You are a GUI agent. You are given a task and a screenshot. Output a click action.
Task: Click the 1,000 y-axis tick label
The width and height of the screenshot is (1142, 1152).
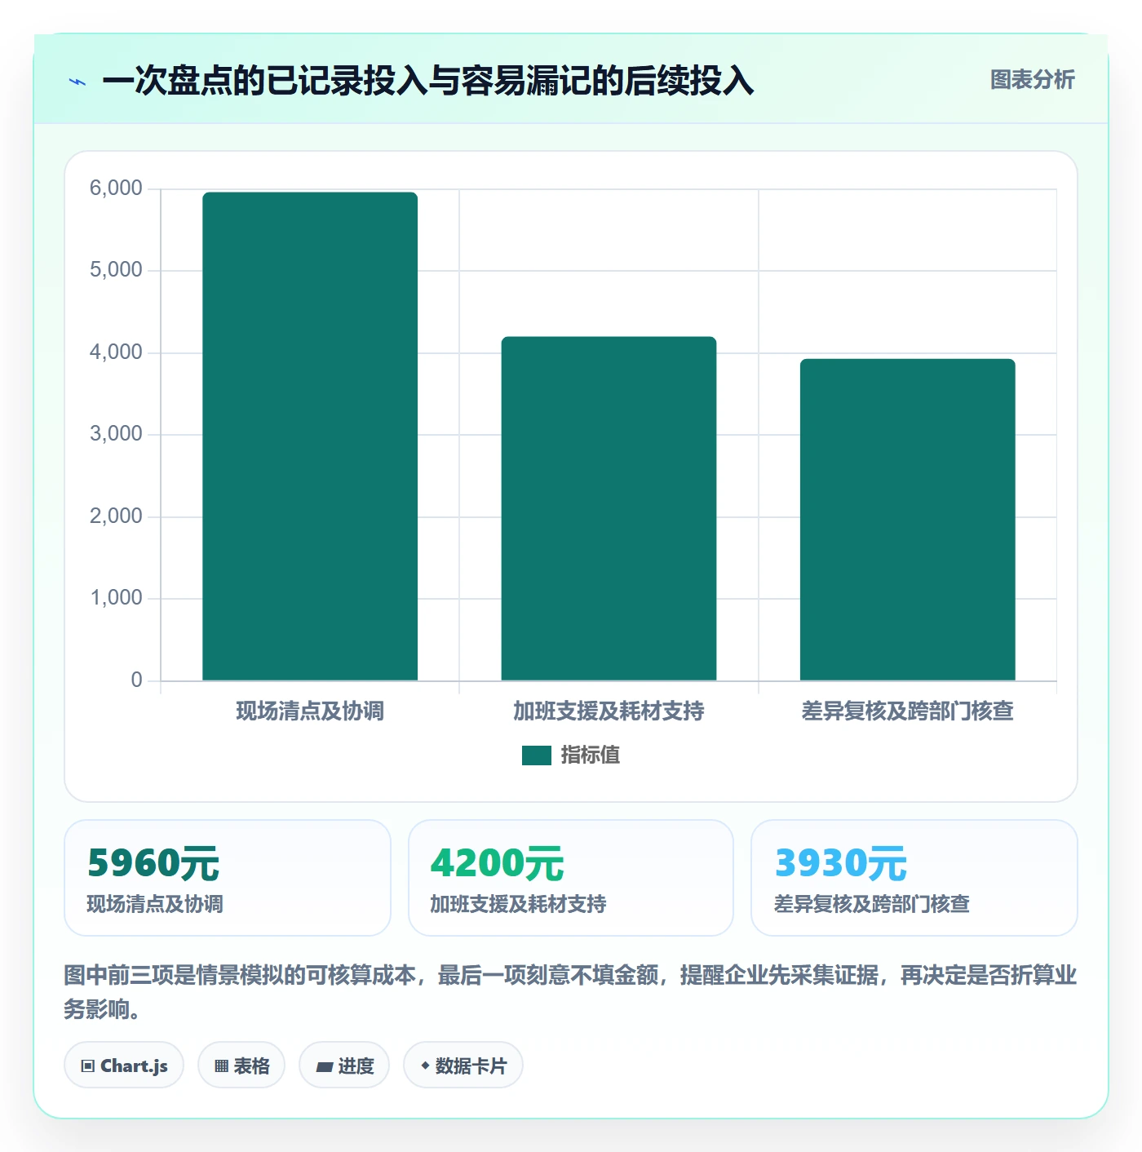[116, 598]
